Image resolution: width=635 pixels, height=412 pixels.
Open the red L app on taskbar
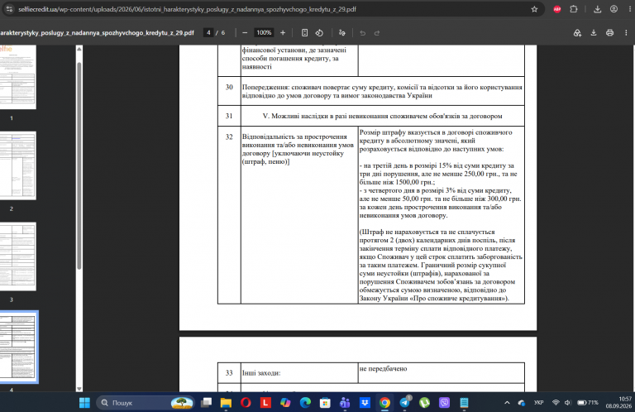point(265,403)
